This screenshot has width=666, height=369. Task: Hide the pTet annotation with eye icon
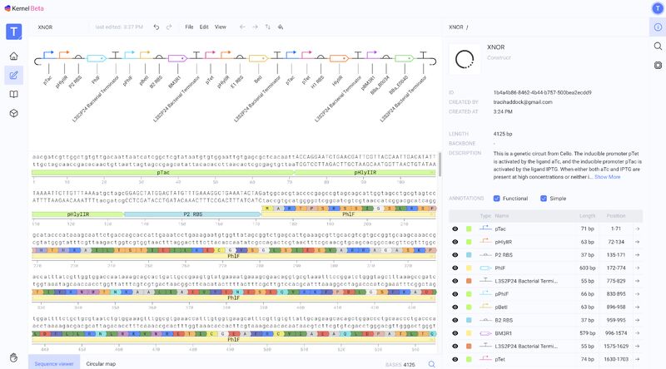(x=455, y=359)
